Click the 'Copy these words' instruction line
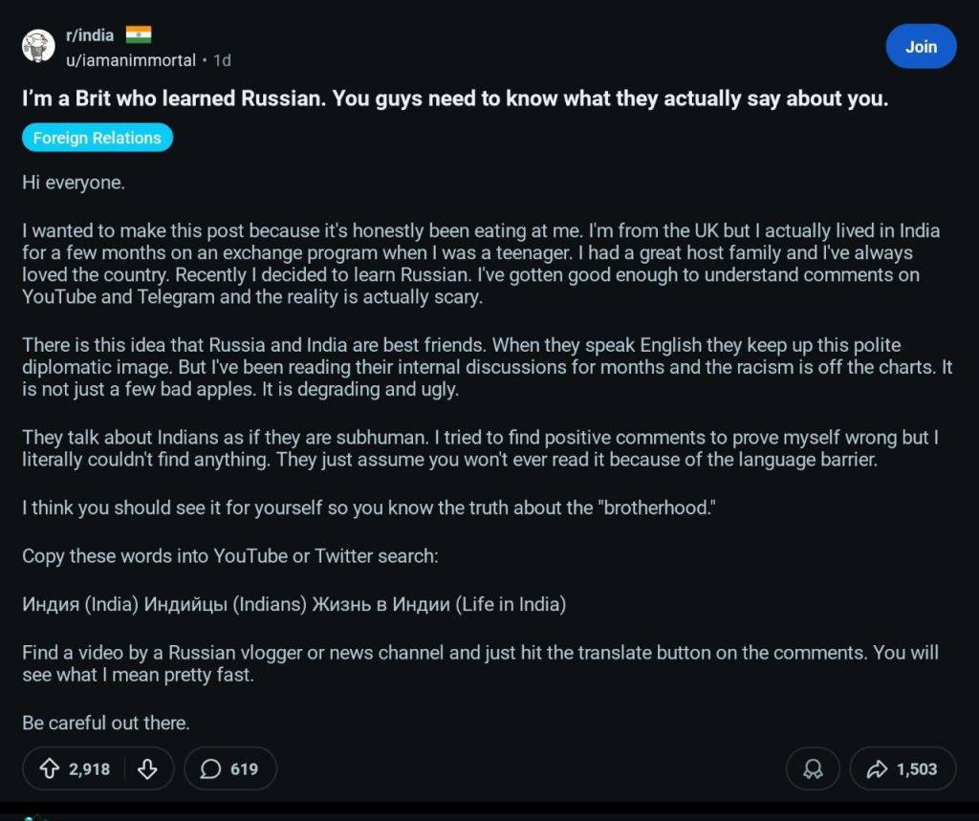Viewport: 979px width, 821px height. click(x=229, y=555)
